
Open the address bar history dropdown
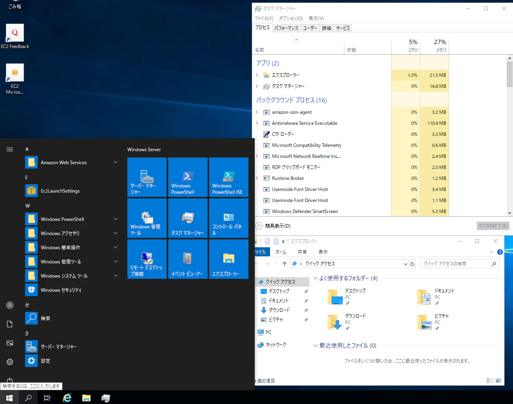point(406,264)
